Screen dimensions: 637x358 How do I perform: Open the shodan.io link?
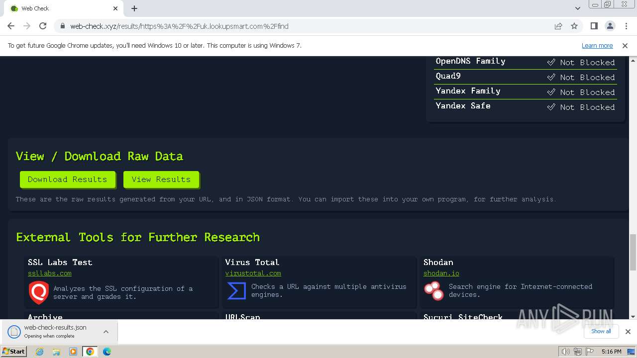pos(441,273)
